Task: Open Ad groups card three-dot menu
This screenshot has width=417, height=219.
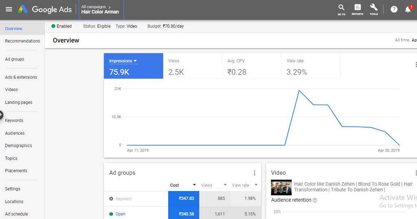Action: pyautogui.click(x=254, y=173)
